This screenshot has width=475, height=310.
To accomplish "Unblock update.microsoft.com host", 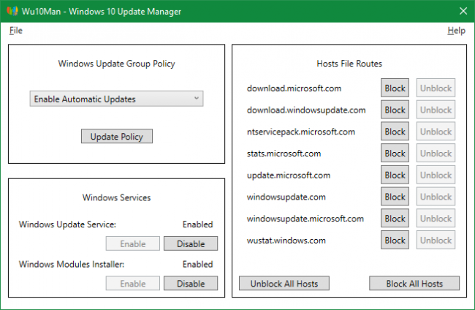I will [x=436, y=175].
